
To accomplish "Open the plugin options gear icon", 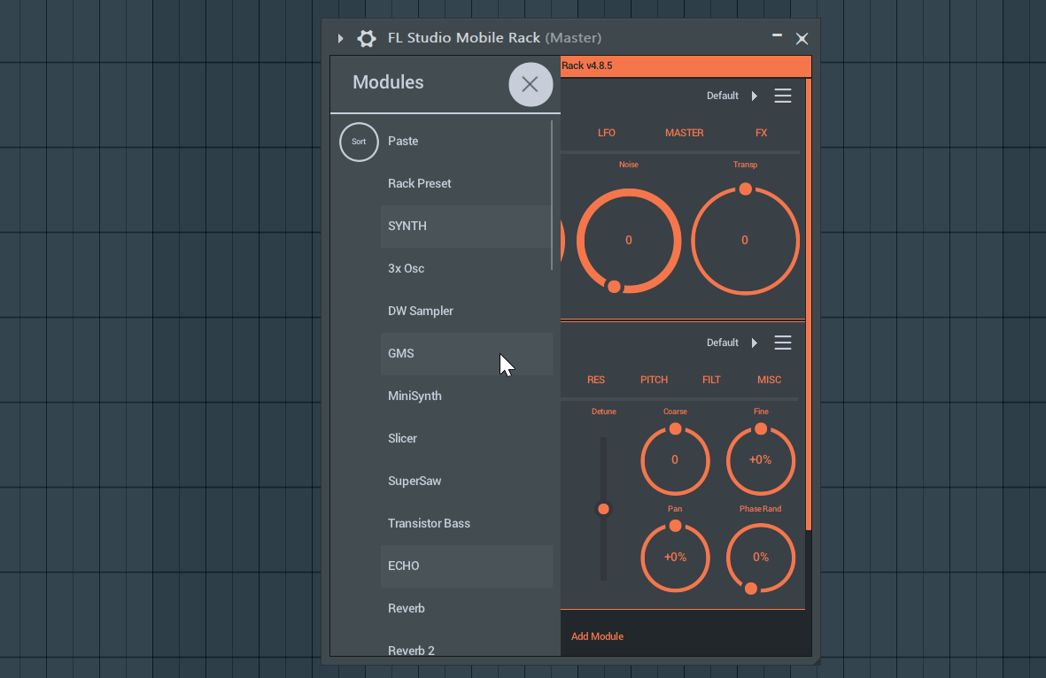I will click(x=367, y=38).
